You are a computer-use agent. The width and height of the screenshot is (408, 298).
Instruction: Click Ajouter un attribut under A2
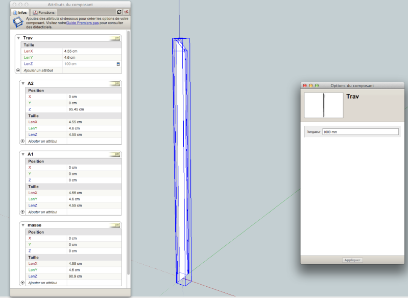click(x=43, y=141)
